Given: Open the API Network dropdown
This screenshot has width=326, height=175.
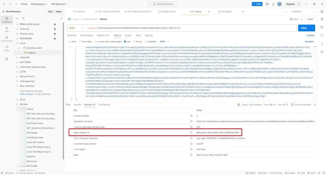Looking at the screenshot, I should [59, 4].
